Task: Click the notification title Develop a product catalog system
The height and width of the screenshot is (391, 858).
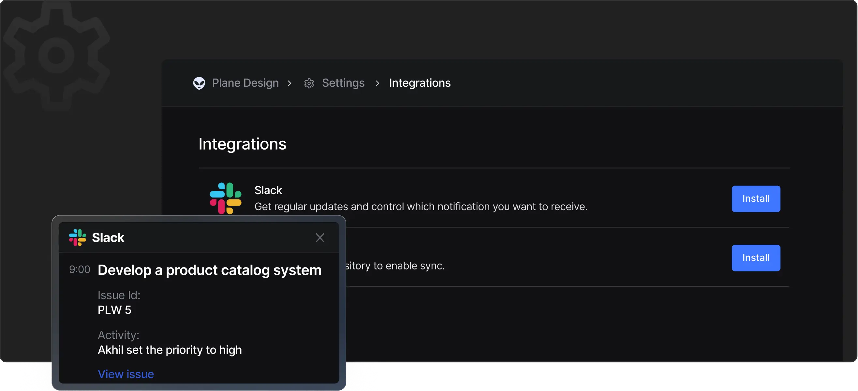Action: (210, 270)
